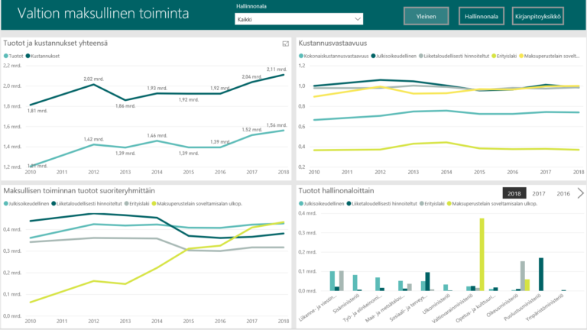587x330 pixels.
Task: Select year 2017 in the year slicer
Action: pyautogui.click(x=539, y=193)
